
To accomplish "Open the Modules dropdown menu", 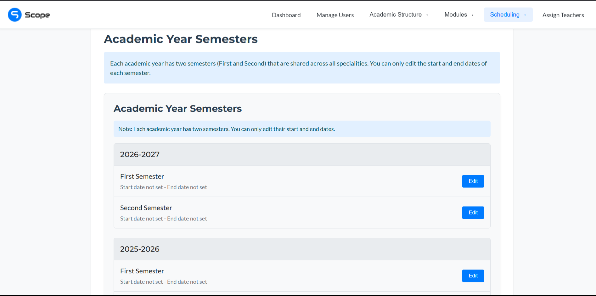I will (459, 15).
